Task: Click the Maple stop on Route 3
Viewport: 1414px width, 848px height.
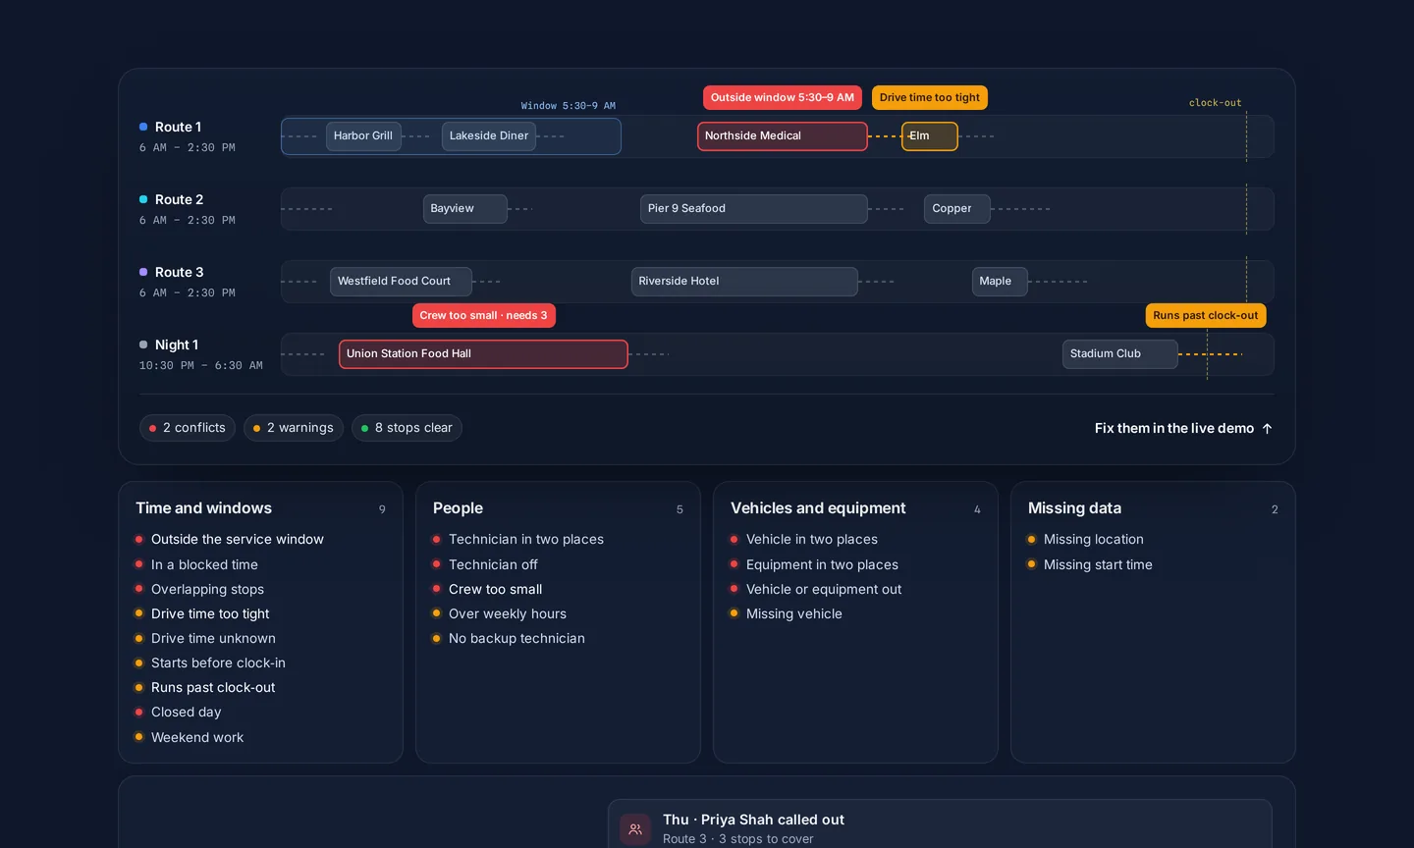Action: pos(1000,282)
